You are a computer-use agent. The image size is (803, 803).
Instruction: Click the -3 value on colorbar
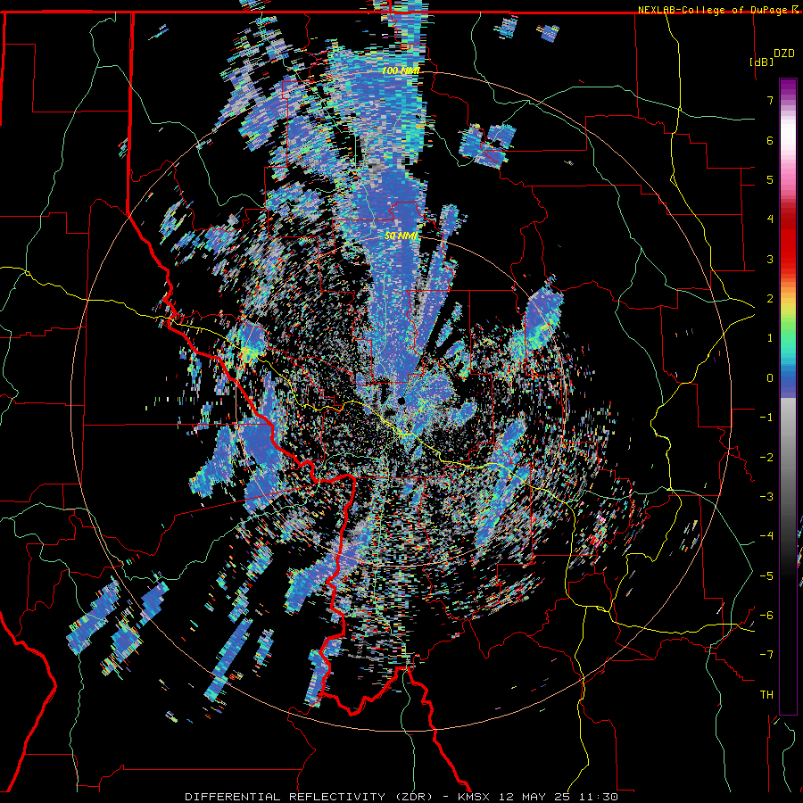pyautogui.click(x=766, y=497)
